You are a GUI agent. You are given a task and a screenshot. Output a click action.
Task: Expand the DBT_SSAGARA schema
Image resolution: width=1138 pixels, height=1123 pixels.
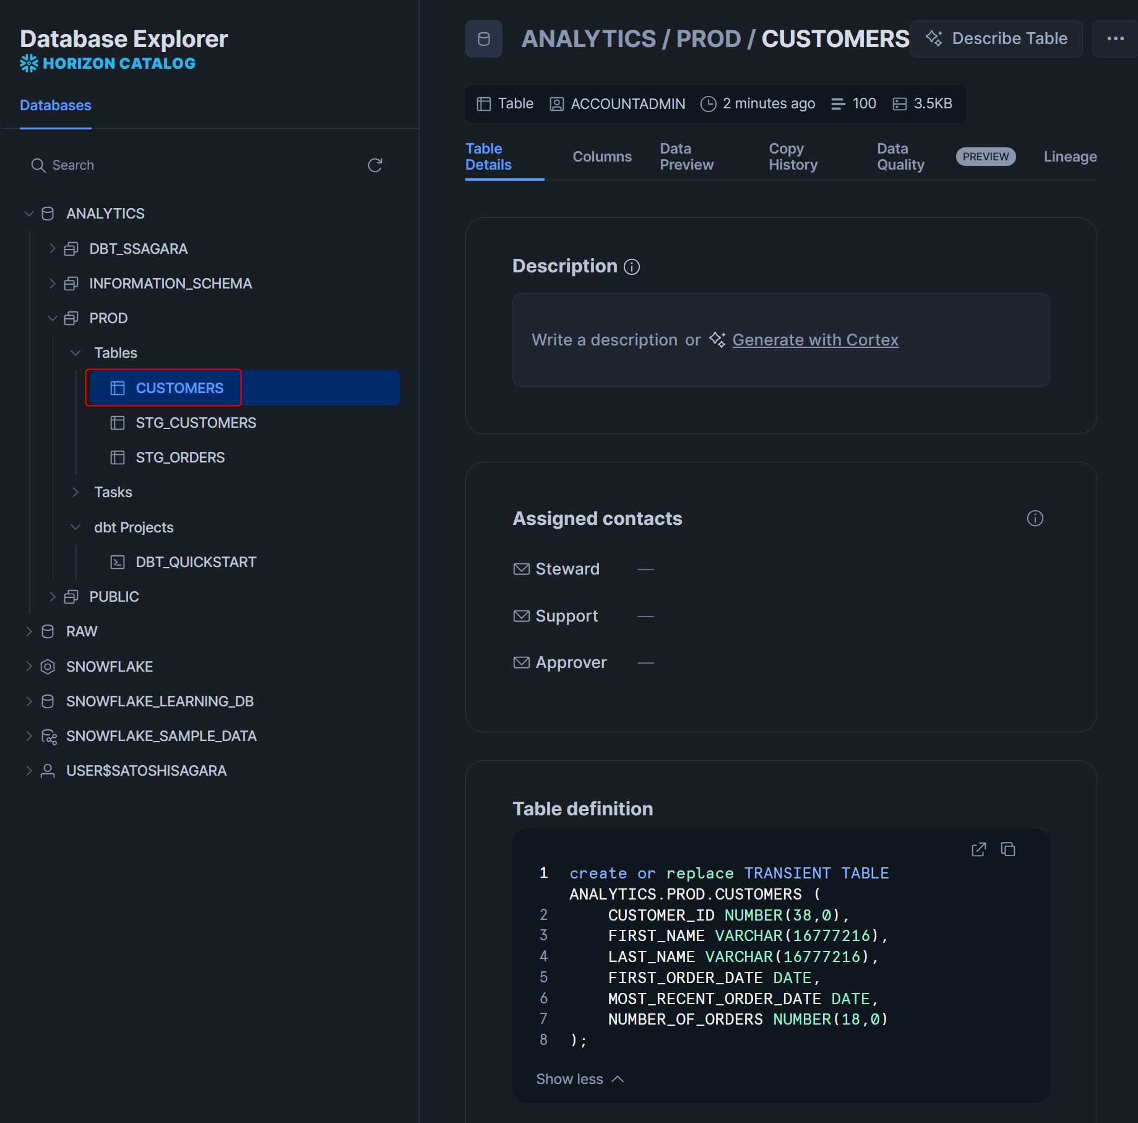[x=53, y=249]
